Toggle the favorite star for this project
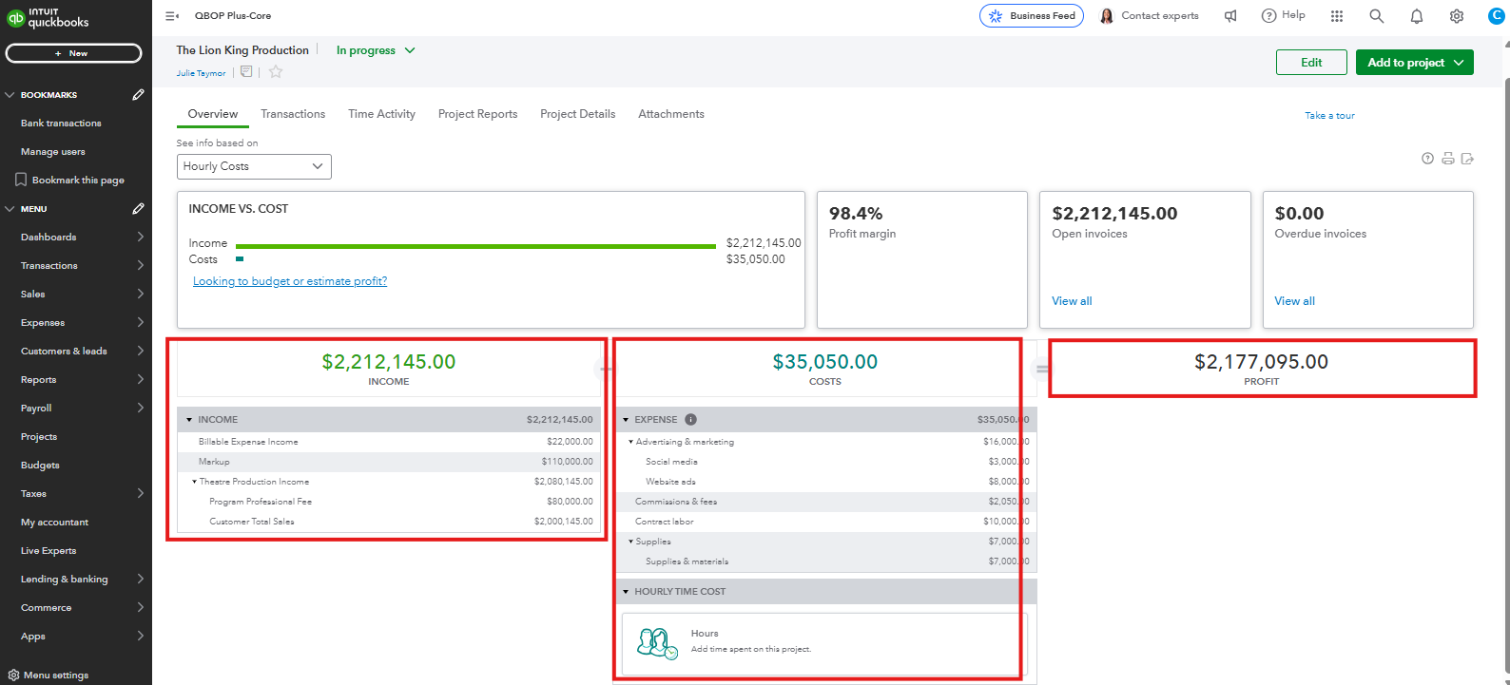 tap(276, 72)
